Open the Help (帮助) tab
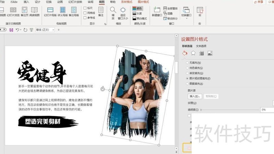This screenshot has height=154, width=274. pyautogui.click(x=113, y=2)
